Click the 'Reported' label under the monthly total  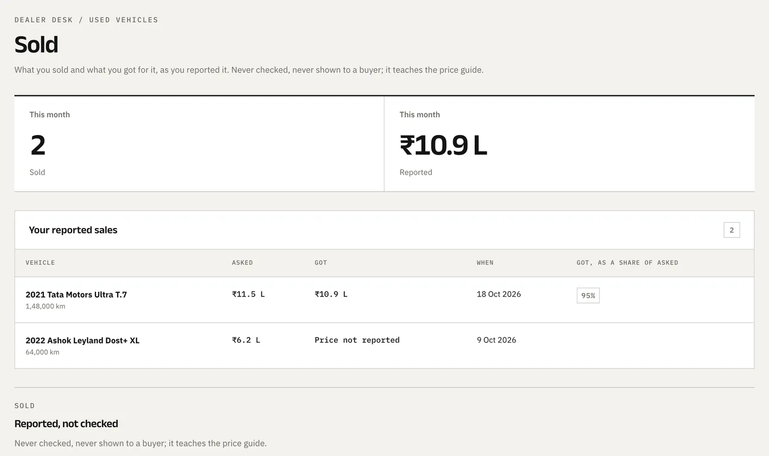click(x=416, y=172)
